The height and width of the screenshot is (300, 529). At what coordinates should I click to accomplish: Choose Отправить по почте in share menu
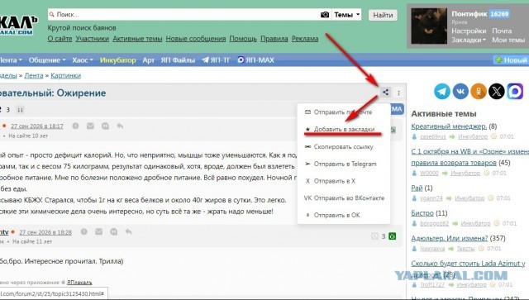pos(344,112)
